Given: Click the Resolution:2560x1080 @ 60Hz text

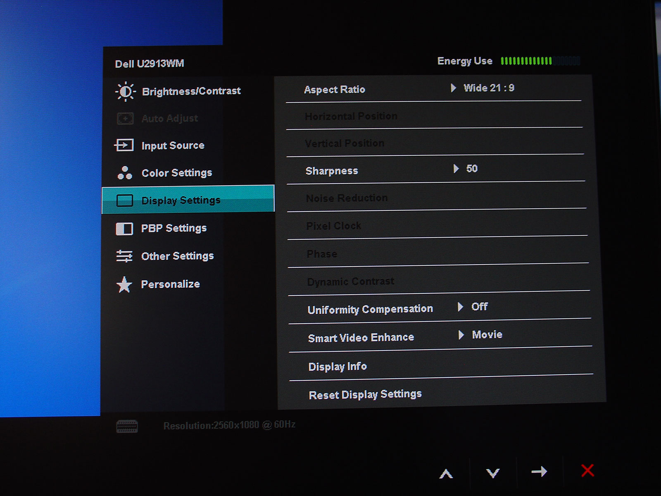Looking at the screenshot, I should click(229, 425).
